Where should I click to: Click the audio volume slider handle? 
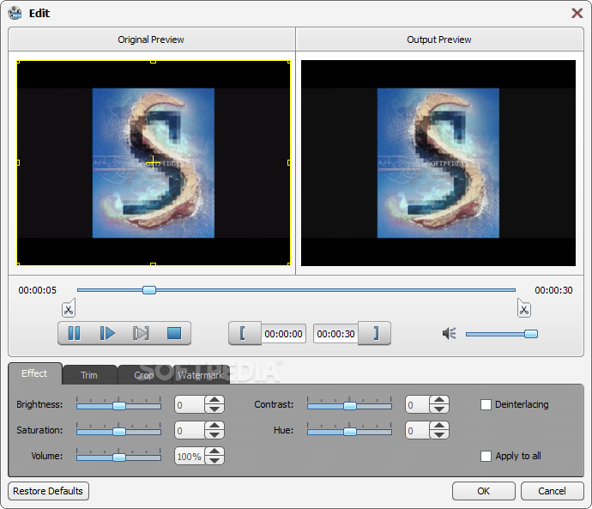click(531, 334)
